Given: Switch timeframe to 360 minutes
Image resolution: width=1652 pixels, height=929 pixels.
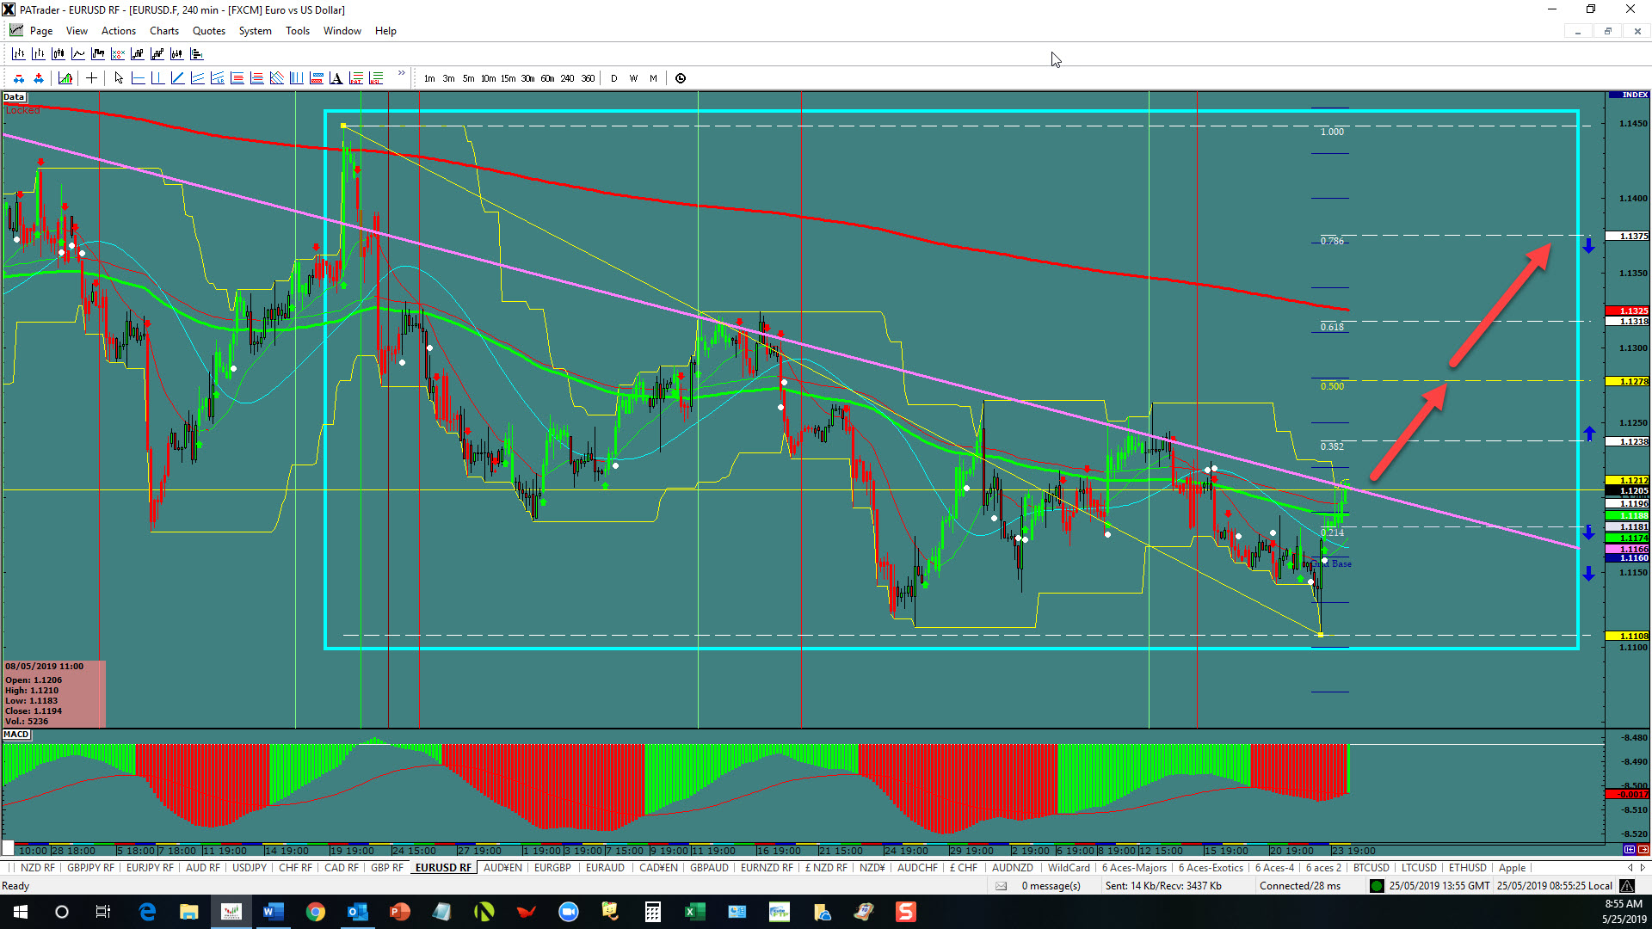Looking at the screenshot, I should point(588,78).
